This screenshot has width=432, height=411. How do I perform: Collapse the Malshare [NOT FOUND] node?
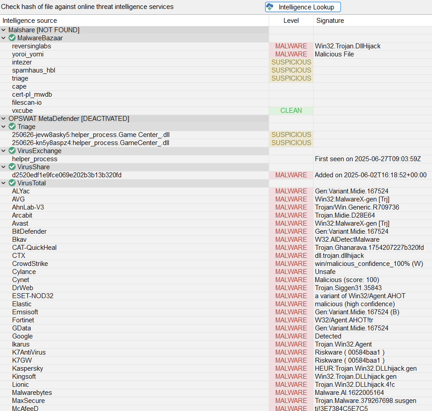point(4,30)
